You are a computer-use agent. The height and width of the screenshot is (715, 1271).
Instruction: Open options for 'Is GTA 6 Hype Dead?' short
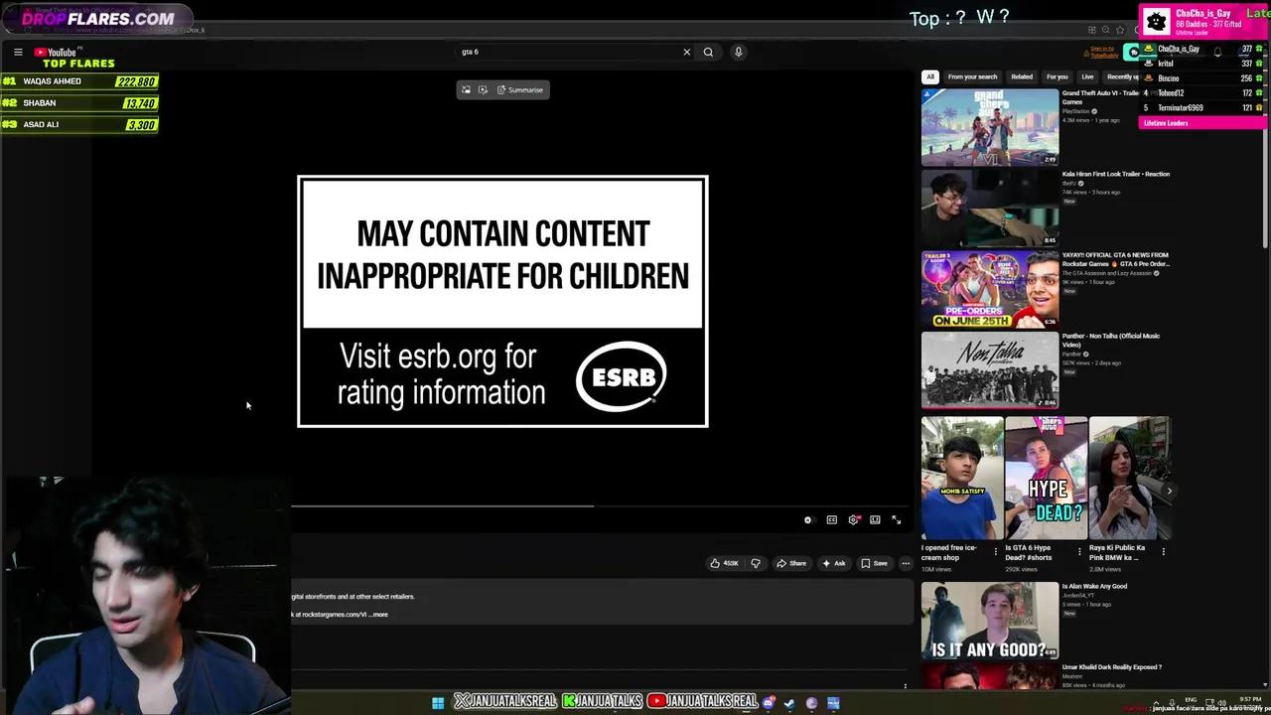1080,551
